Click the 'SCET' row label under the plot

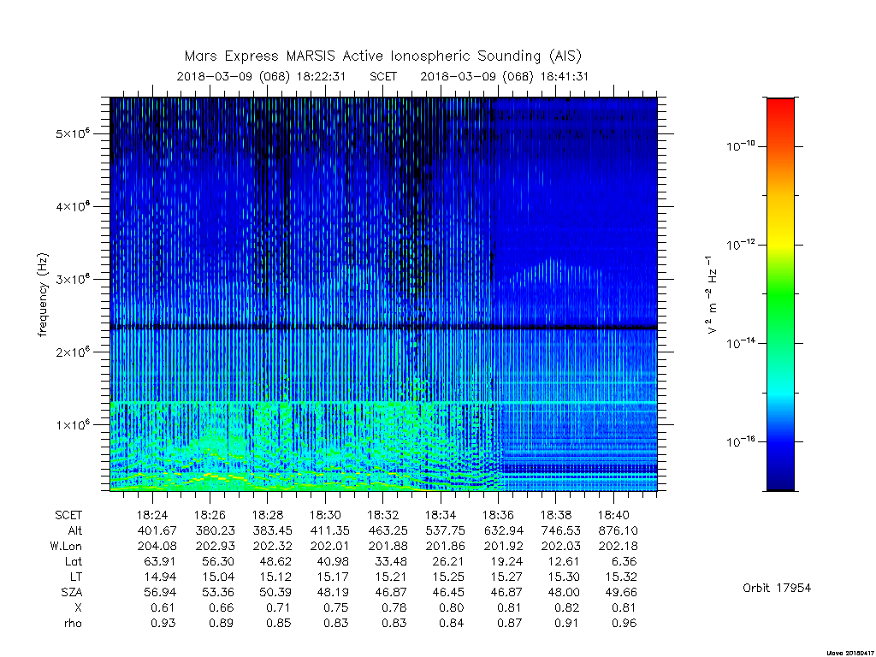pyautogui.click(x=68, y=515)
